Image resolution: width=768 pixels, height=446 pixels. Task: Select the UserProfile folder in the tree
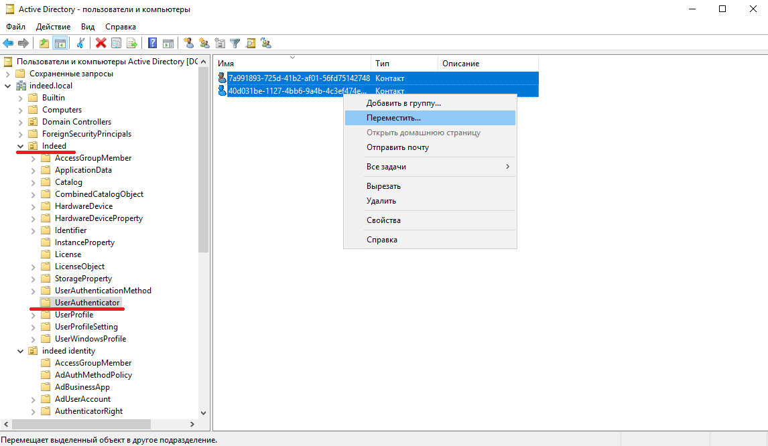tap(74, 315)
